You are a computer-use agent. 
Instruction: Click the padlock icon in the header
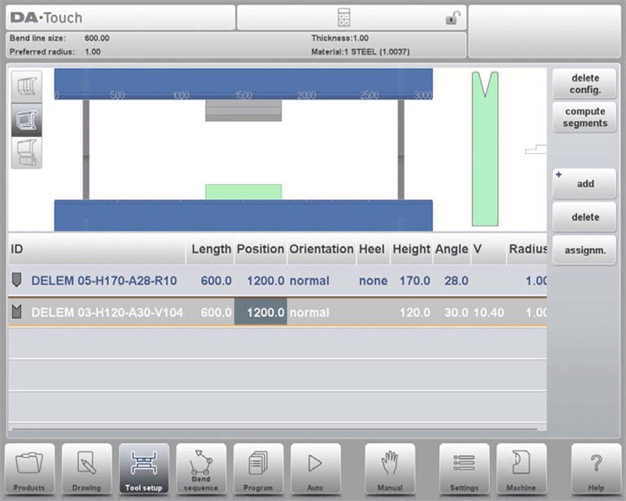click(x=452, y=17)
